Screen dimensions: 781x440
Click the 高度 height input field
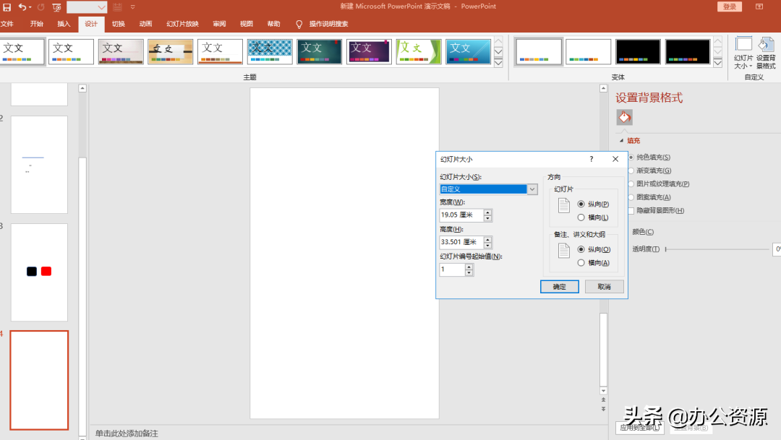point(461,243)
